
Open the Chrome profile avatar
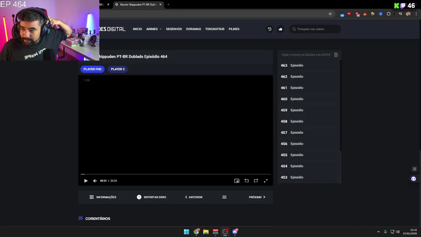[x=408, y=14]
